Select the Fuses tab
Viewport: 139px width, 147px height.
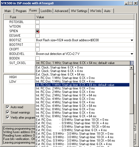[33, 10]
